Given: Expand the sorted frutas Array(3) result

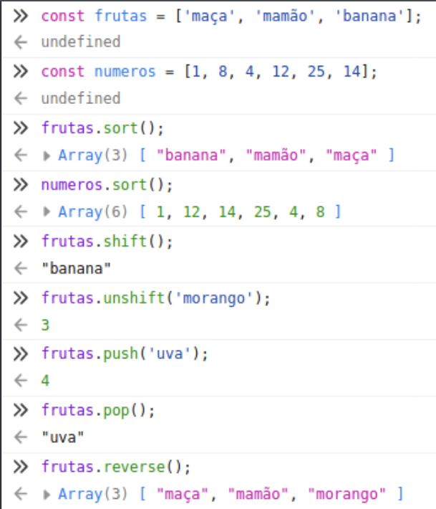Looking at the screenshot, I should 47,155.
